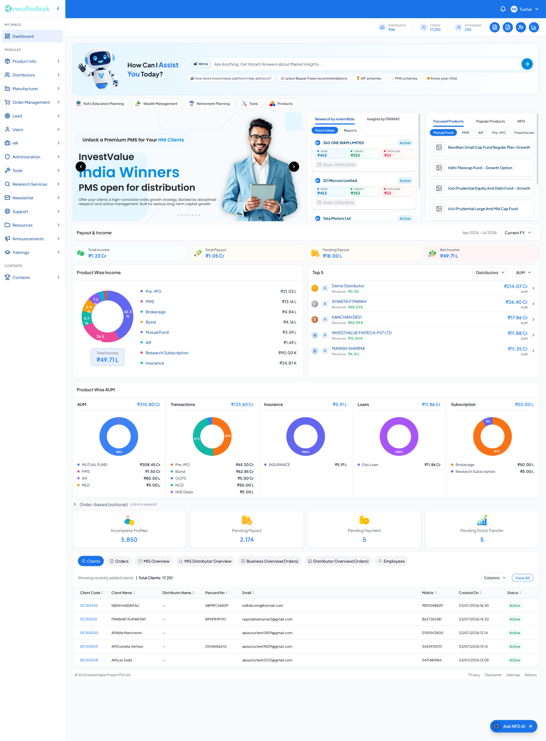Open the Employees tab
The height and width of the screenshot is (741, 546).
(391, 561)
